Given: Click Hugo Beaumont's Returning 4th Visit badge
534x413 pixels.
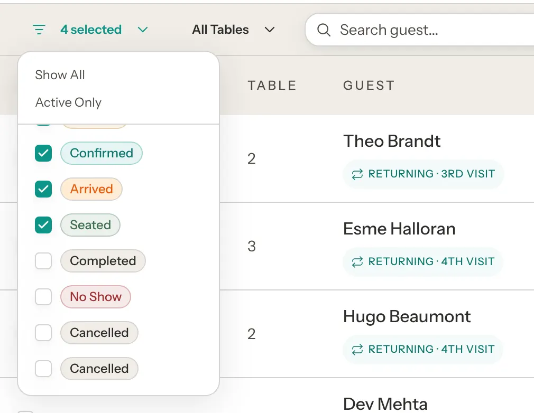Looking at the screenshot, I should (x=423, y=350).
